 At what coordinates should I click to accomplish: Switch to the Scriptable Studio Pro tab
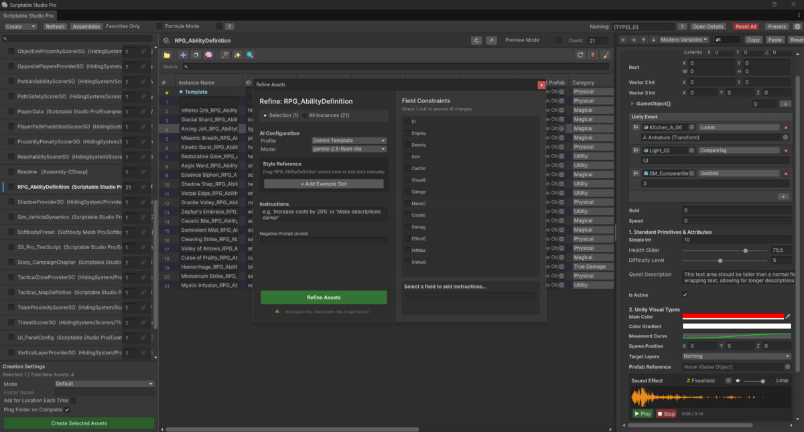[x=29, y=15]
